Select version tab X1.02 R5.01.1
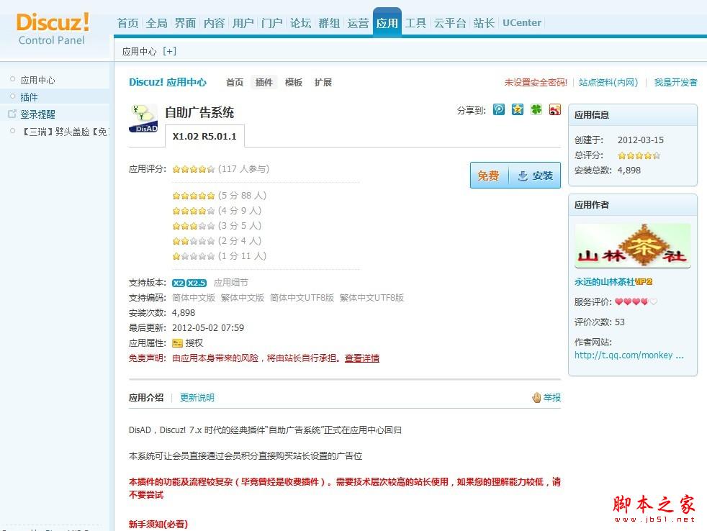 click(x=204, y=136)
